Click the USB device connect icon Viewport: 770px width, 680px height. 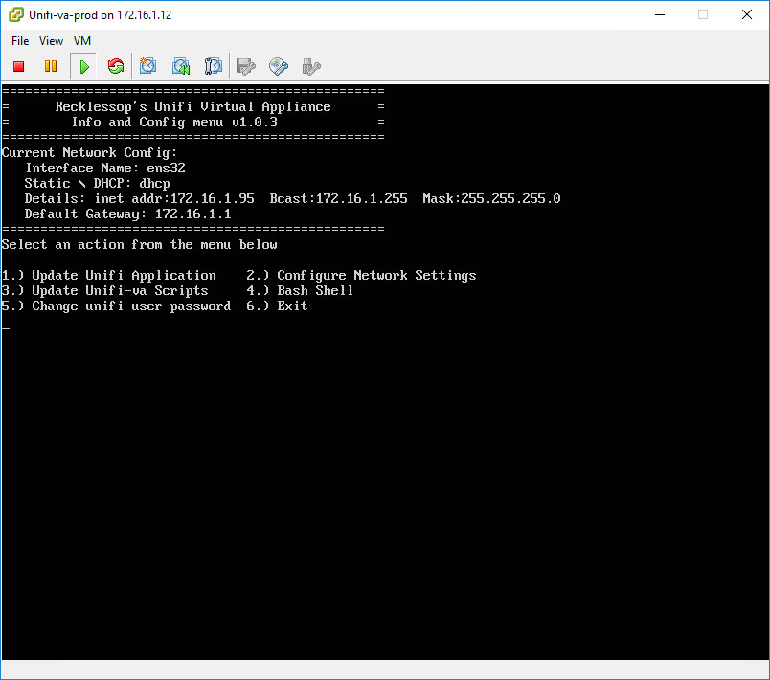coord(311,66)
